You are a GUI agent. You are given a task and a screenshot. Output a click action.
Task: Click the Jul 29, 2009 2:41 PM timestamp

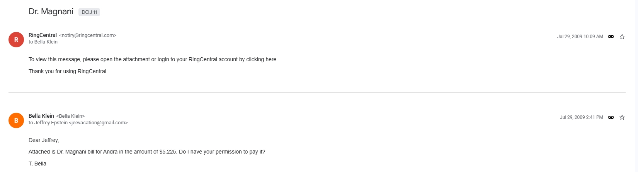click(581, 117)
